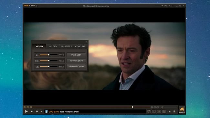
Task: Skip to previous track
Action: 37,112
